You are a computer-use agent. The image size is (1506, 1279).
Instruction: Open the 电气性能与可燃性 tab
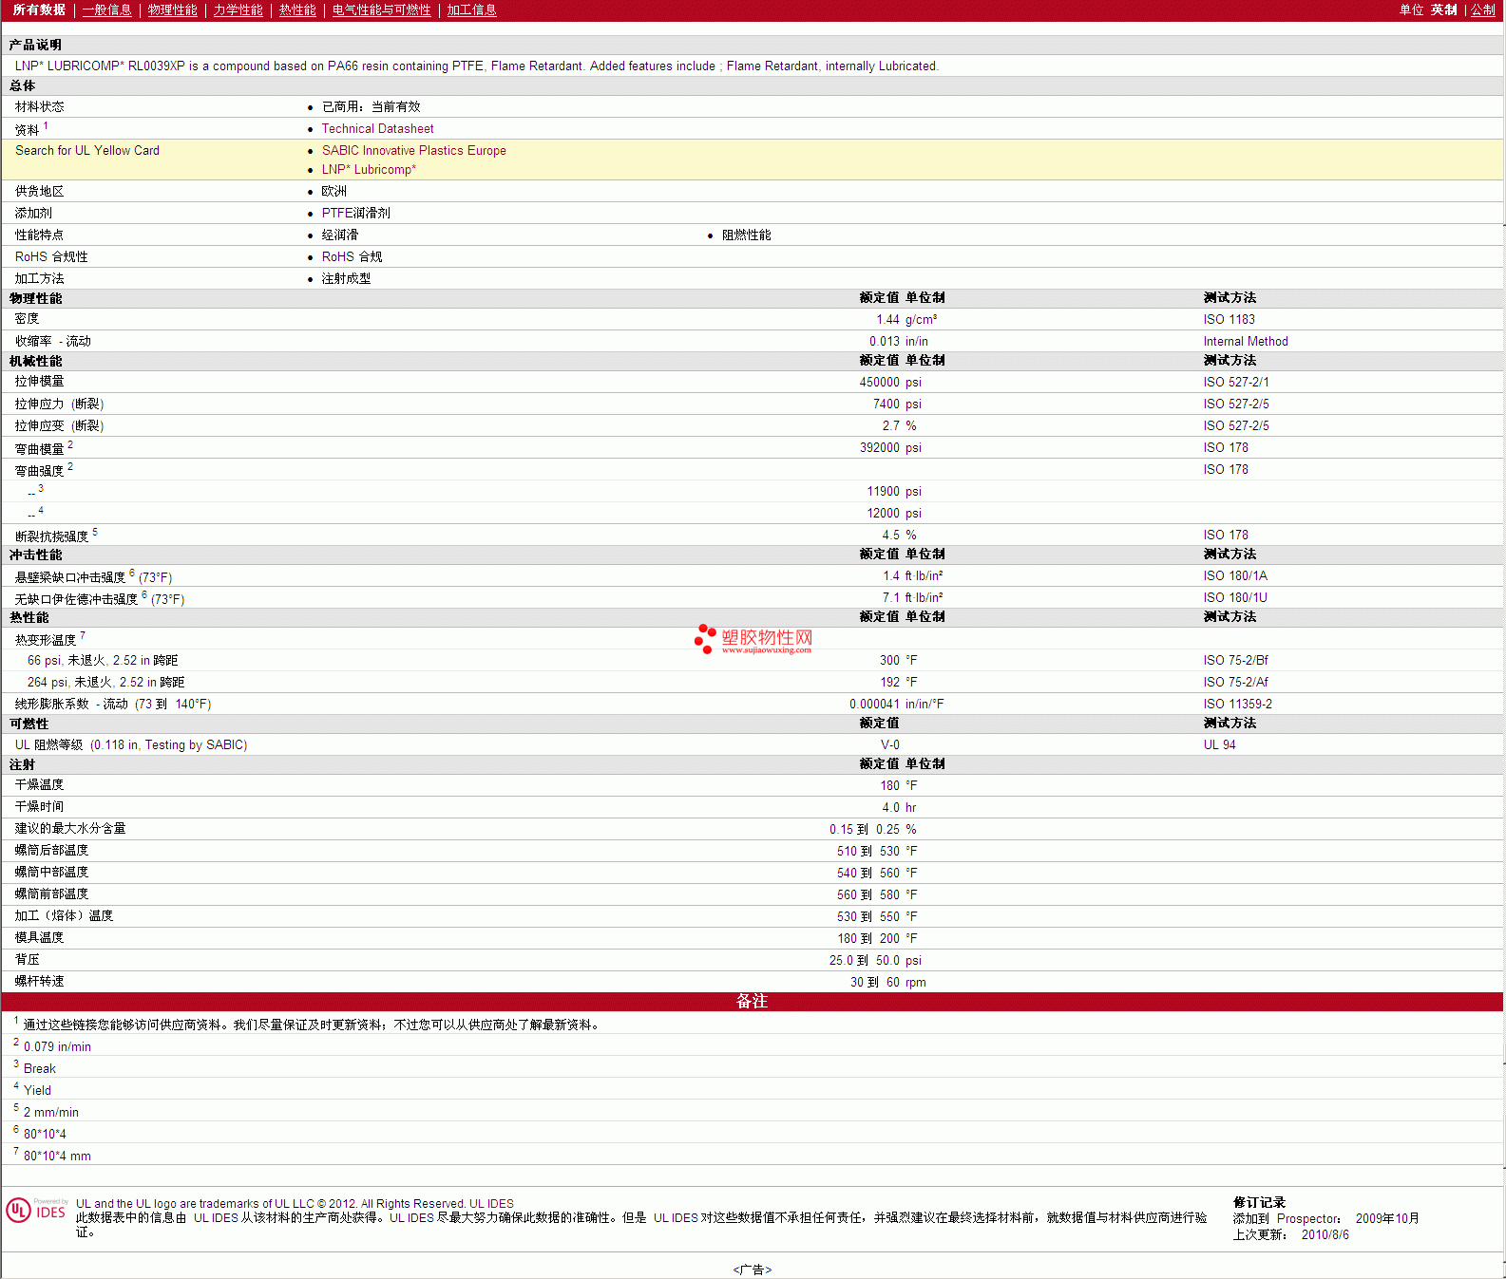click(381, 9)
